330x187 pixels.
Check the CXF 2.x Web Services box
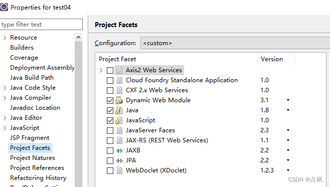coord(110,90)
